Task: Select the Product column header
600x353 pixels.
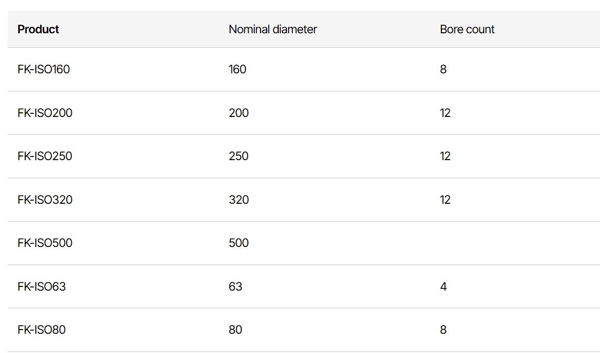Action: point(38,30)
